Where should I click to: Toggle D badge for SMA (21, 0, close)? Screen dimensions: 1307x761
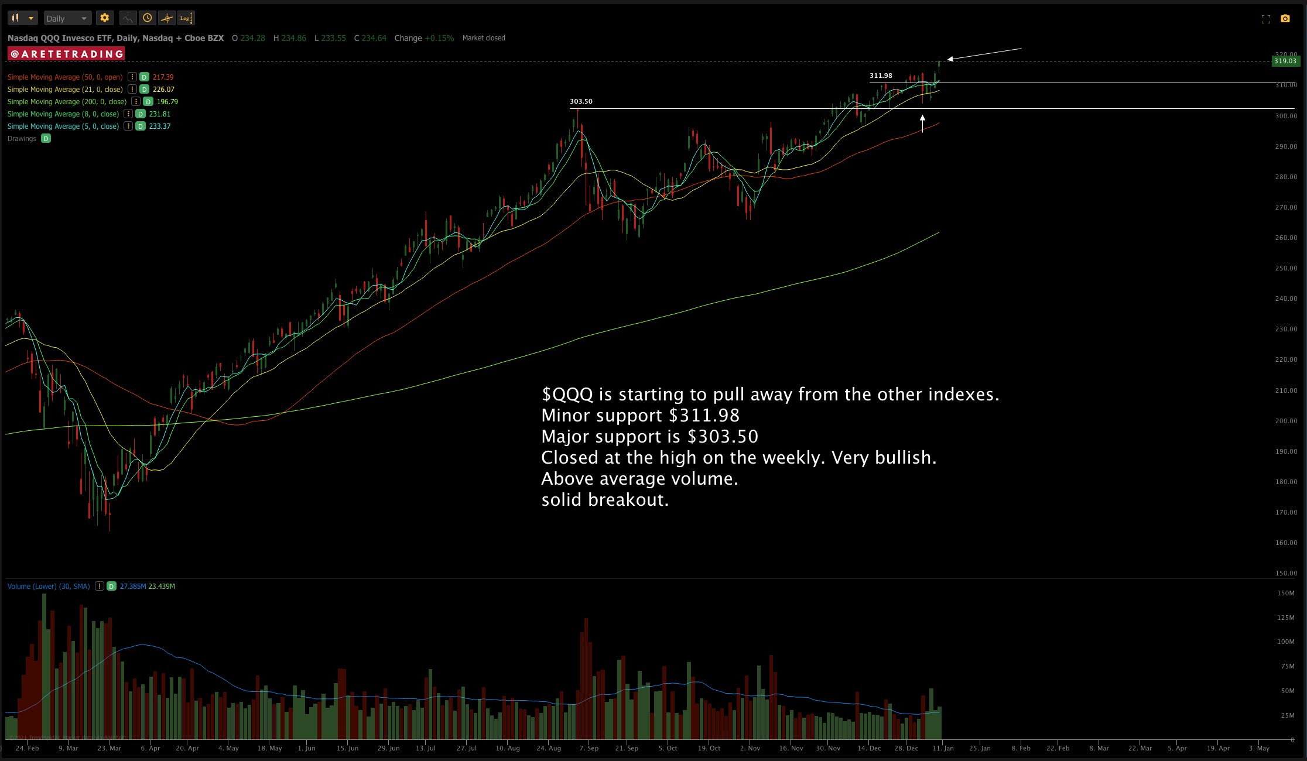coord(144,89)
